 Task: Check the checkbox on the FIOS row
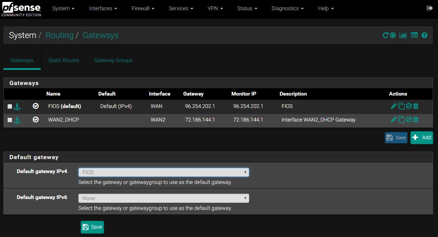9,106
